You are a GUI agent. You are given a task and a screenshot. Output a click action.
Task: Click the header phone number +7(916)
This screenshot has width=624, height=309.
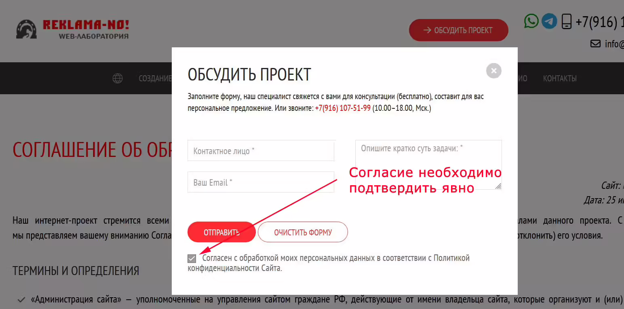[599, 21]
